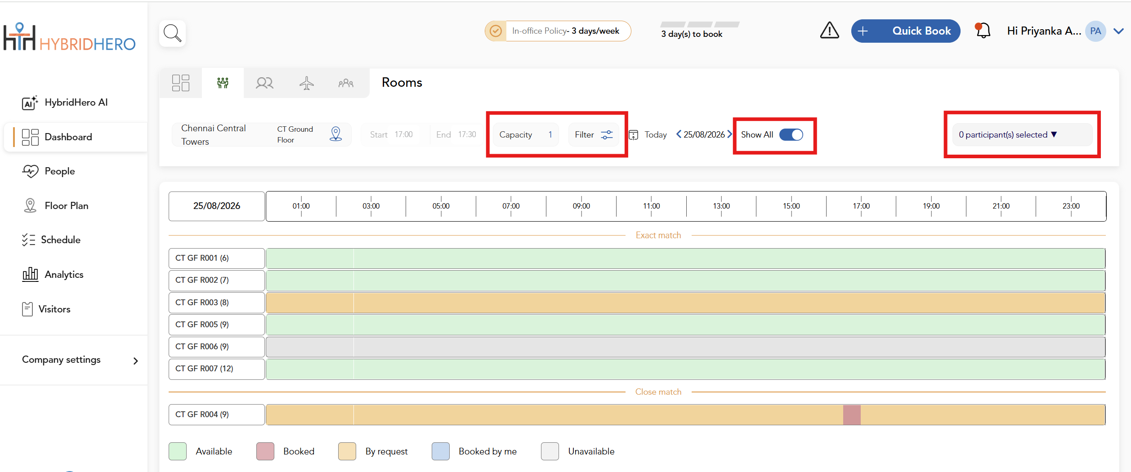The height and width of the screenshot is (472, 1131).
Task: Click the Filter button label
Action: coord(584,134)
